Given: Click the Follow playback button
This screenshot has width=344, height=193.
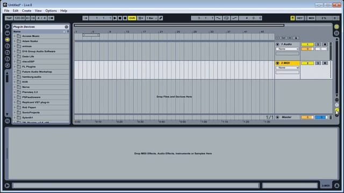Looking at the screenshot, I should 85,18.
